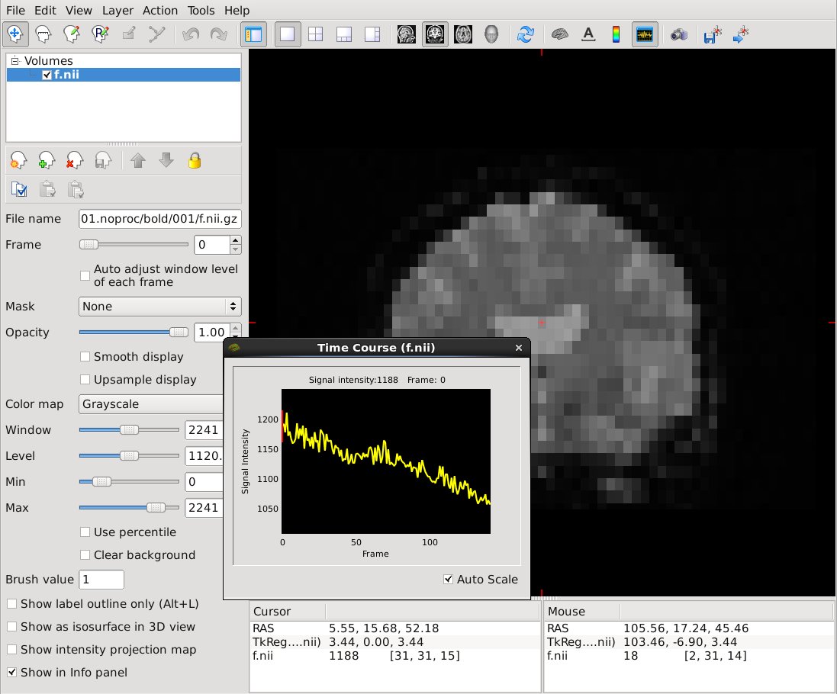Select the 2x2 layout view
The width and height of the screenshot is (837, 694).
pos(315,34)
